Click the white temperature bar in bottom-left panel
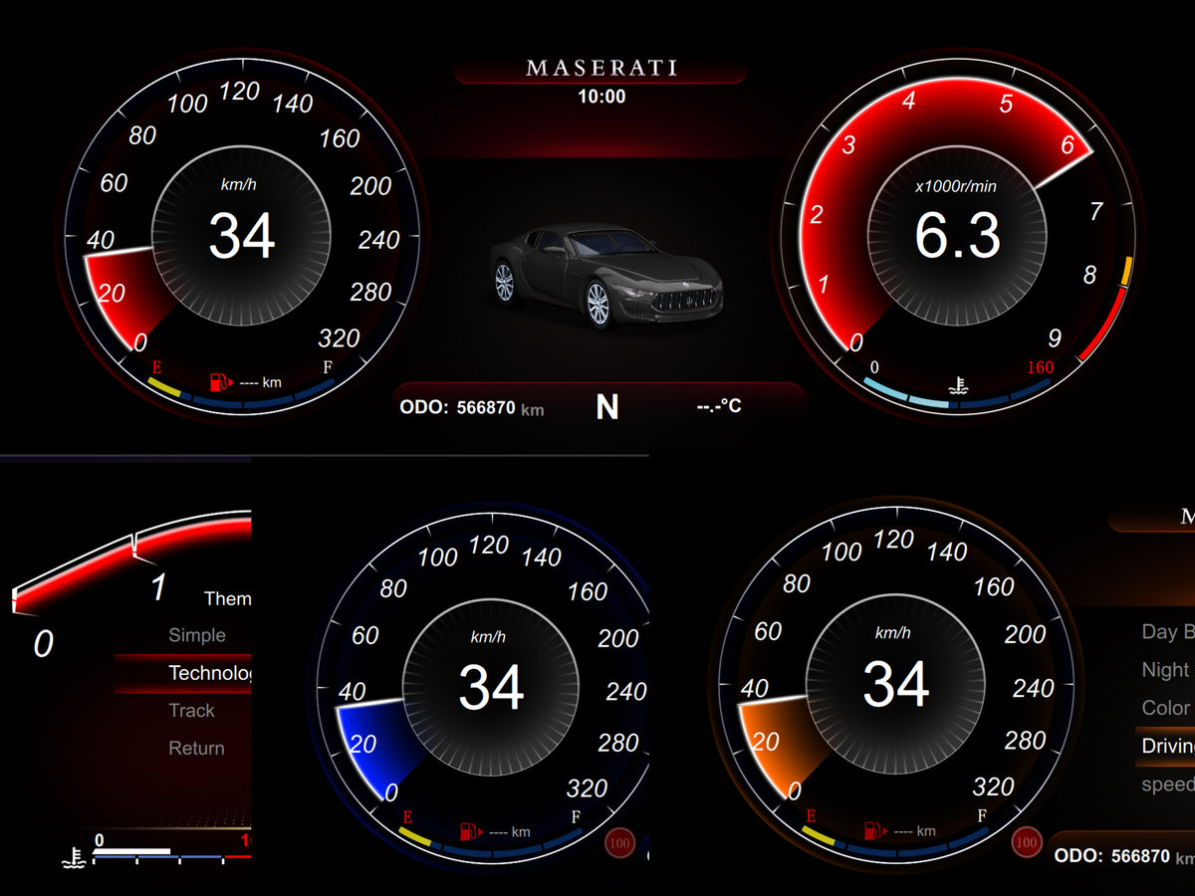 [x=133, y=852]
